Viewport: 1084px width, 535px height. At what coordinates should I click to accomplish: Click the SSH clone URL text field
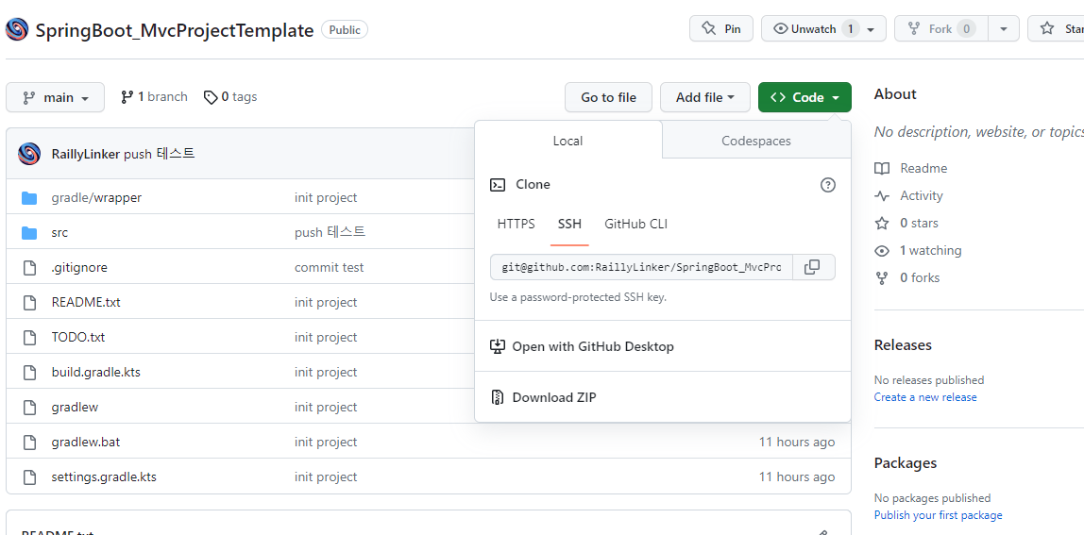pyautogui.click(x=641, y=267)
